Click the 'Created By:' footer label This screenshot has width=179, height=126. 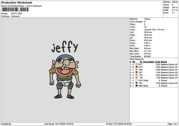(x=6, y=124)
